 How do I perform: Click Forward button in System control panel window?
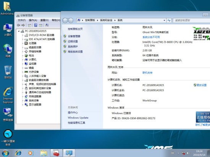(71, 20)
